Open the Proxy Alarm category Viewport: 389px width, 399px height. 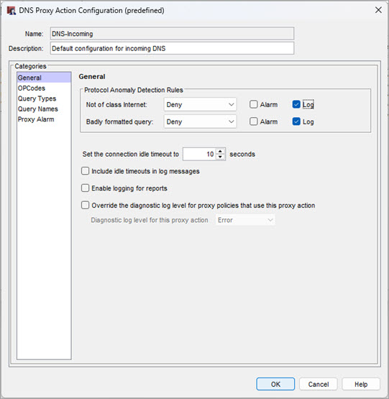click(x=44, y=119)
